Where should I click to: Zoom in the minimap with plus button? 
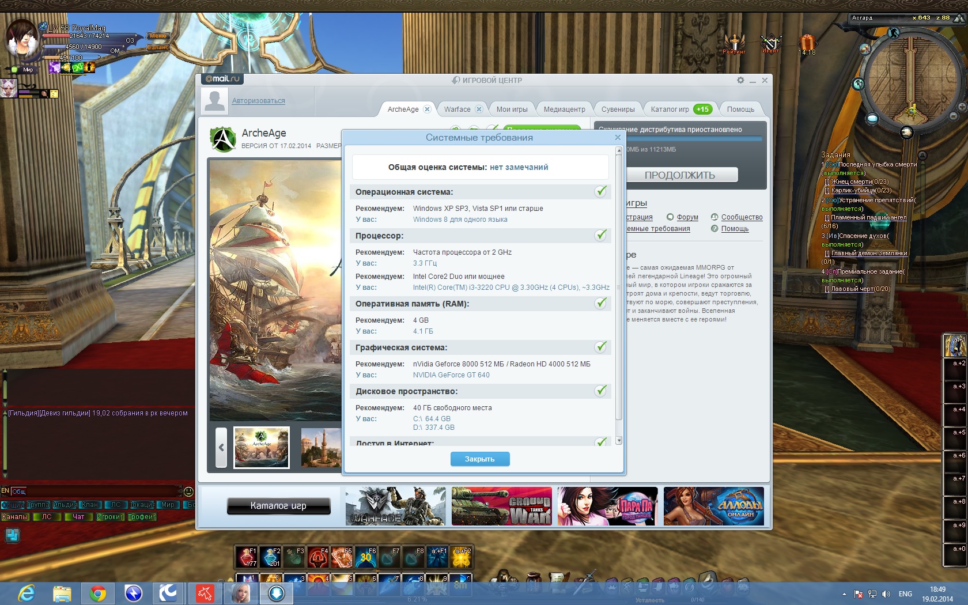click(962, 107)
